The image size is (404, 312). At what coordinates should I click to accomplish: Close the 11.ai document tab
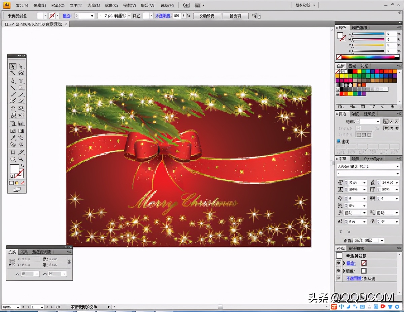coord(66,24)
